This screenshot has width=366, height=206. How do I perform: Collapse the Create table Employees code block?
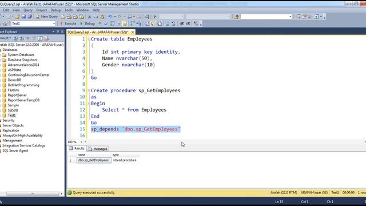(x=89, y=39)
